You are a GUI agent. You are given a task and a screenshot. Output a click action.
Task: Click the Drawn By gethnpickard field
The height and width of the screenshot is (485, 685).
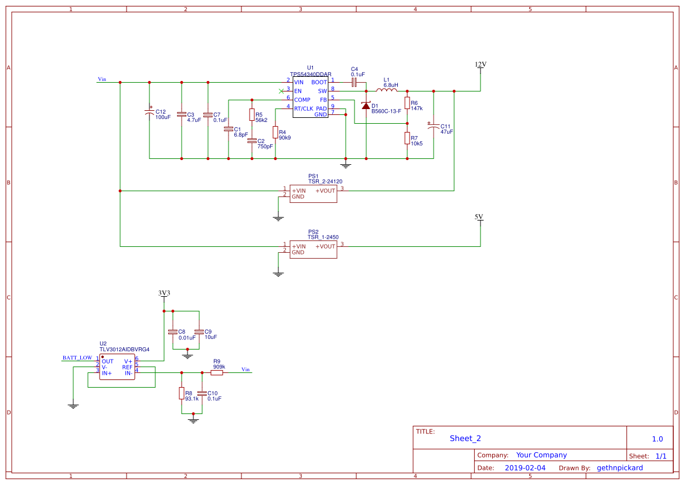[620, 467]
